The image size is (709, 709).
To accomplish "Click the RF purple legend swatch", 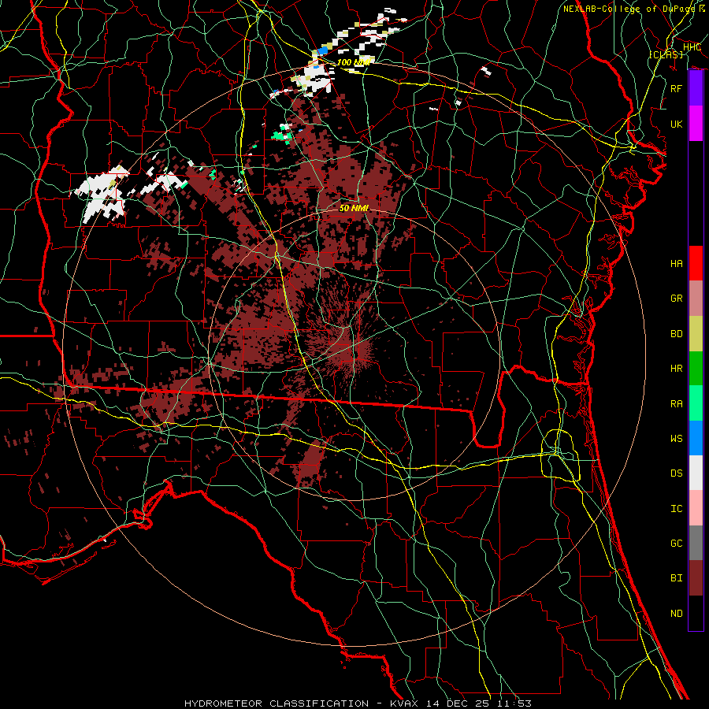I will [x=696, y=88].
